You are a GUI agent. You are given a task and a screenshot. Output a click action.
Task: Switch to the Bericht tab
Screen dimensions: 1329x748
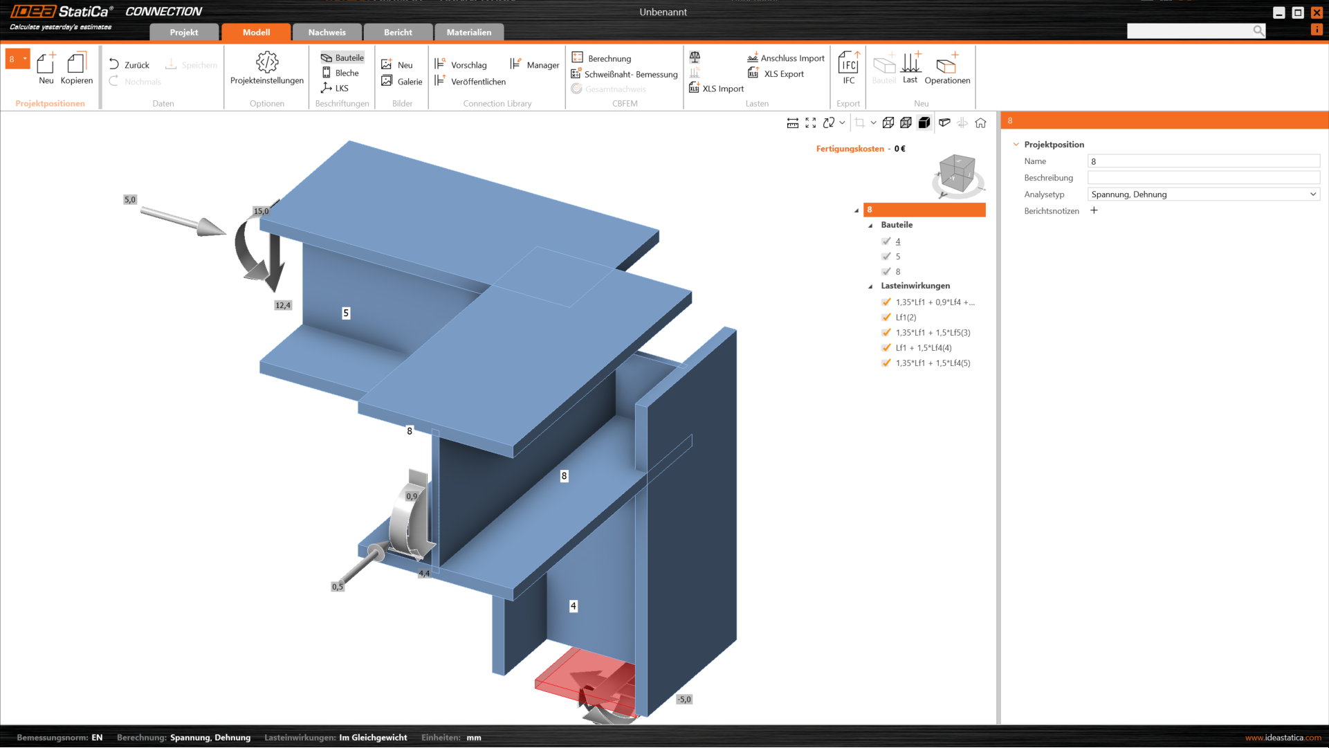point(398,32)
